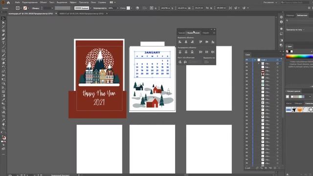Select the Eraser tool

(3, 63)
